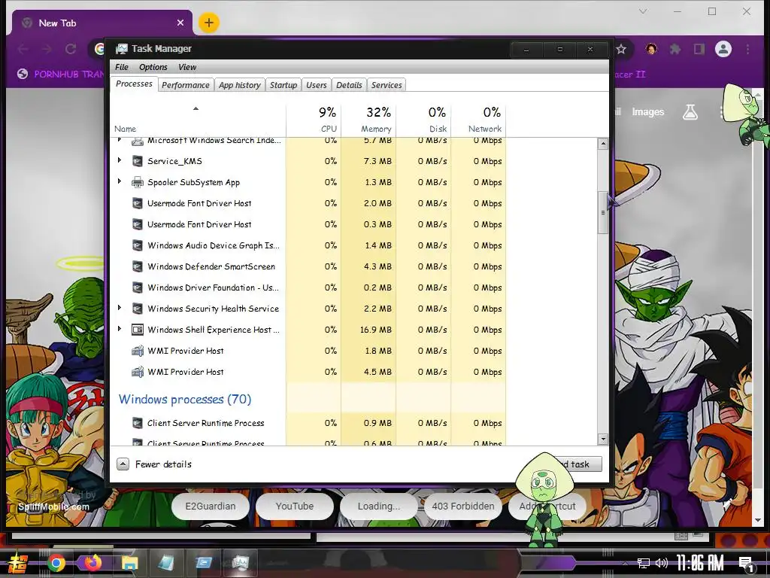Image resolution: width=770 pixels, height=578 pixels.
Task: Switch to the Details tab
Action: tap(349, 85)
